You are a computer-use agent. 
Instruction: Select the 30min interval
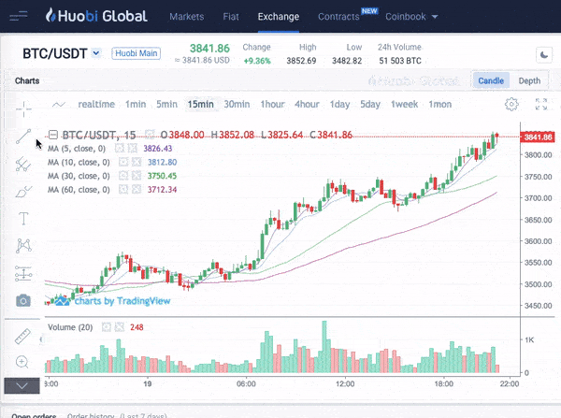237,104
